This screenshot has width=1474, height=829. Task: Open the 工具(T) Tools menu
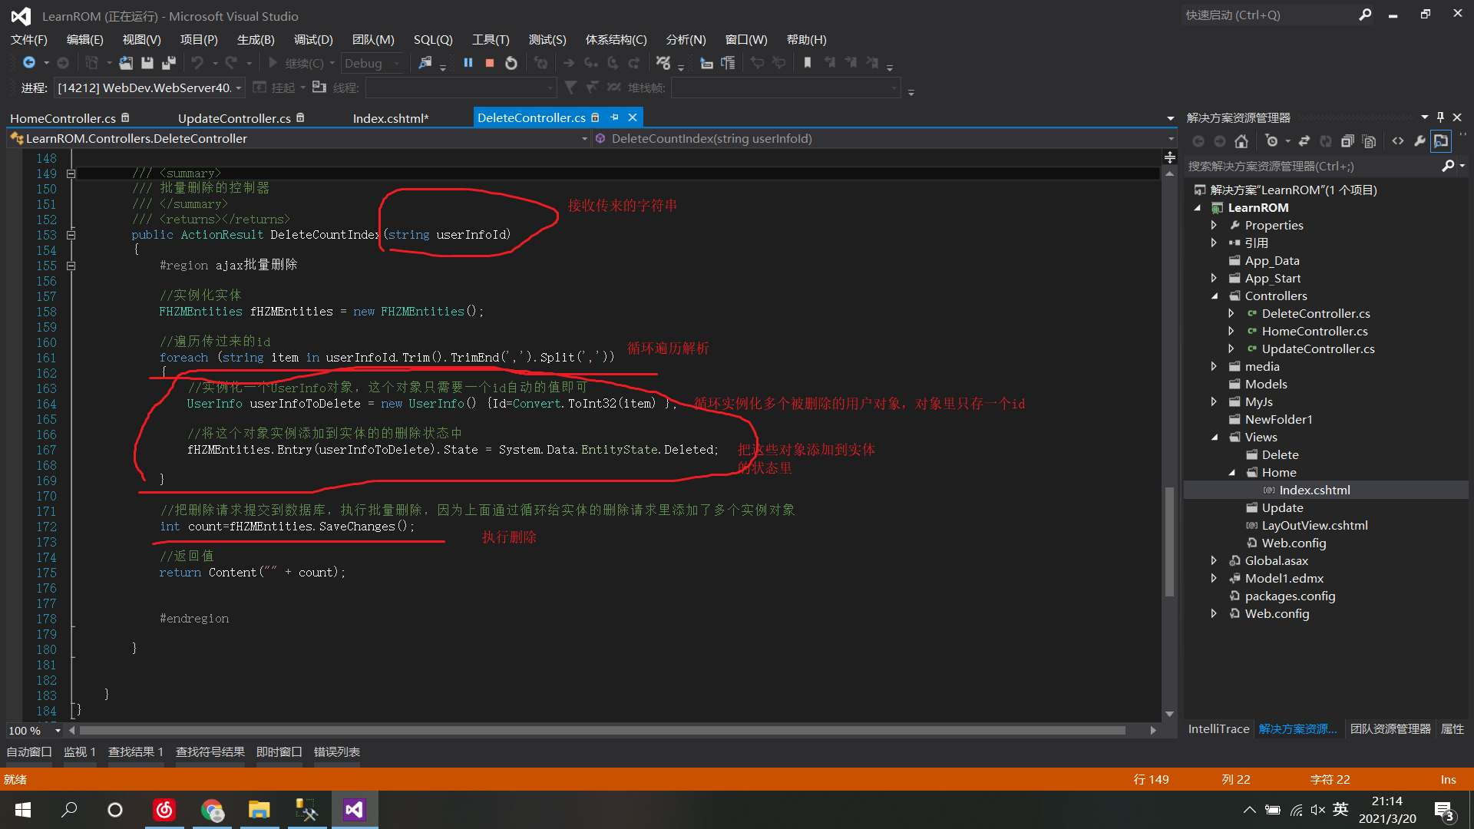click(x=491, y=39)
